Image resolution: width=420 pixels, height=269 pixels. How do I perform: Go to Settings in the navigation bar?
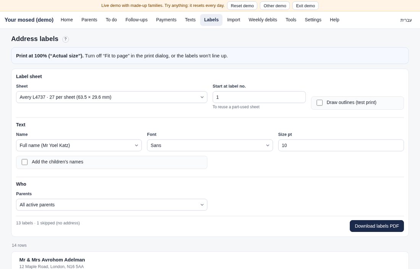pyautogui.click(x=313, y=20)
